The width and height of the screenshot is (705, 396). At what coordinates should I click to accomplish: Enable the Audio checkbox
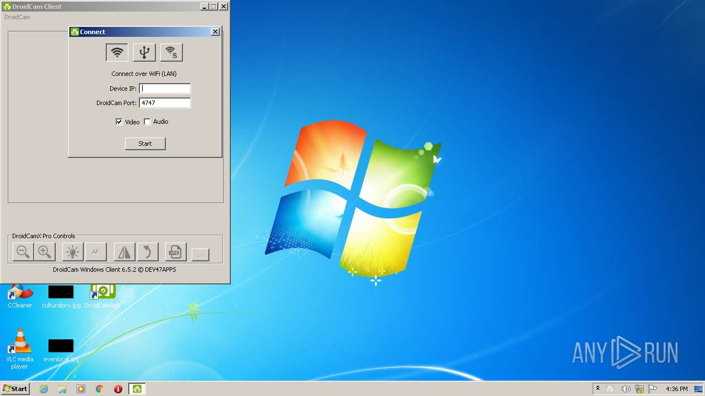[x=147, y=122]
